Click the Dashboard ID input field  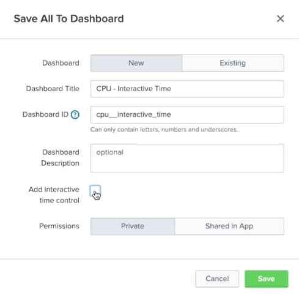tap(187, 114)
